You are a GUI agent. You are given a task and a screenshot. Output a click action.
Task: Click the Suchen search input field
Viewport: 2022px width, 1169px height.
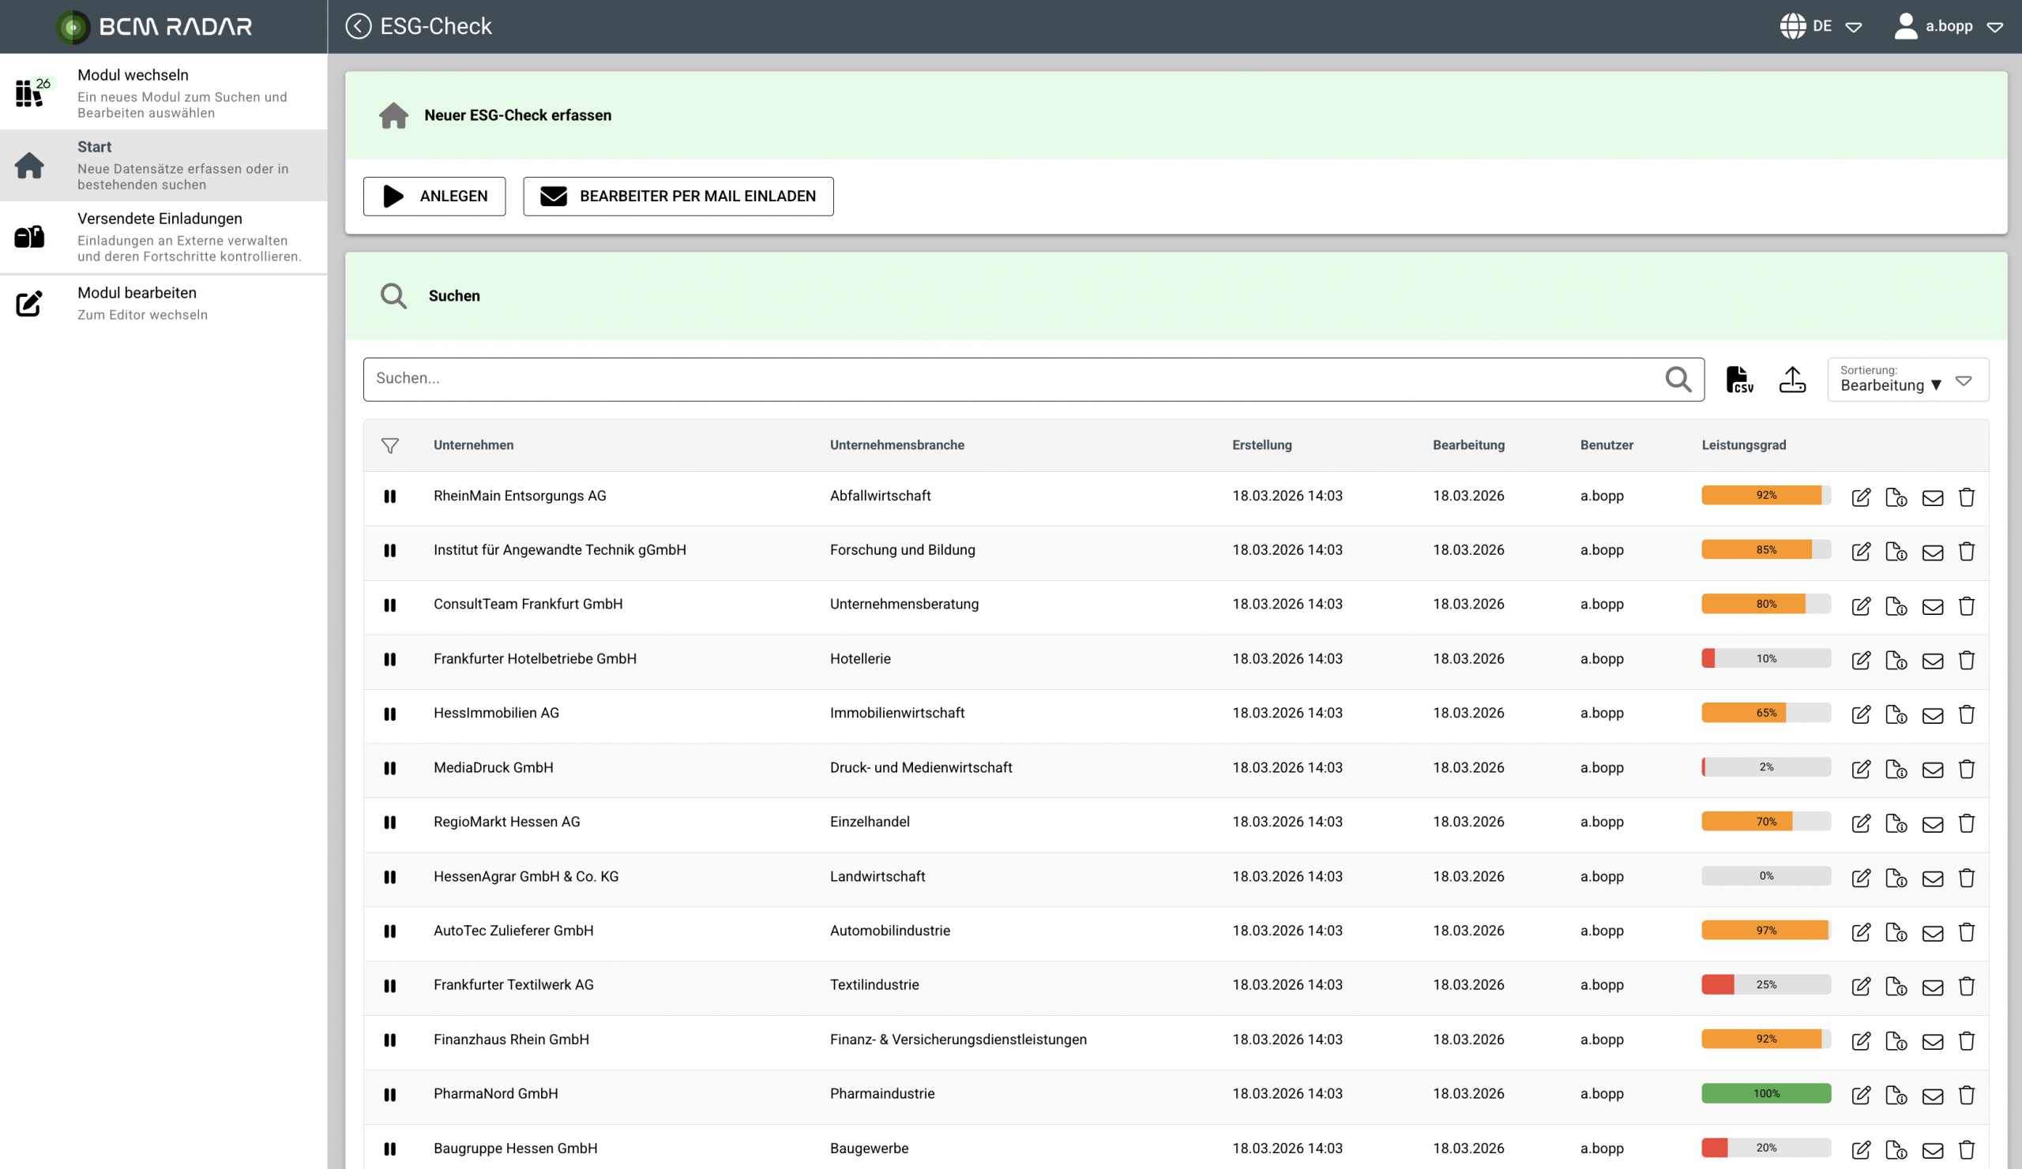pyautogui.click(x=963, y=378)
